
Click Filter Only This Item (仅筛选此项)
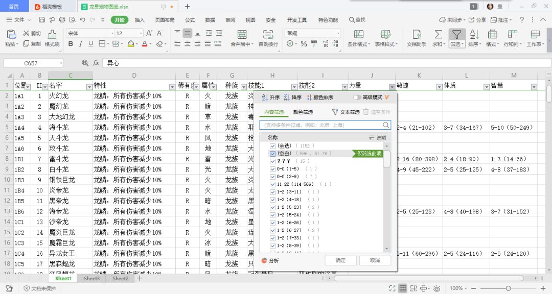point(367,153)
